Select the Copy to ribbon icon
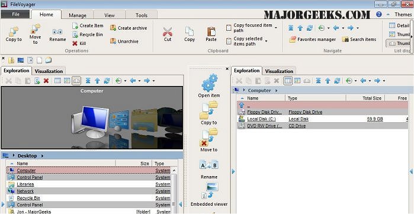The width and height of the screenshot is (414, 214). (x=14, y=31)
